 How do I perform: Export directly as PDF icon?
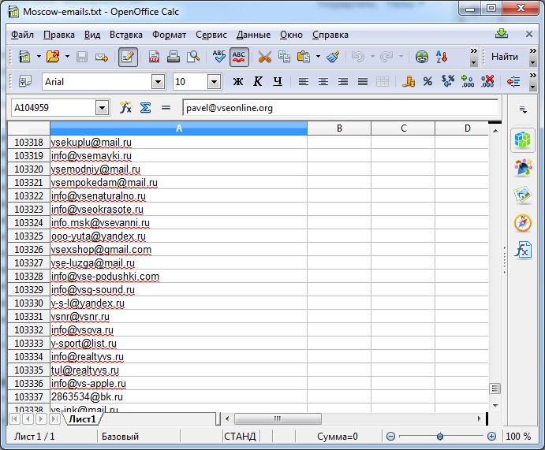[154, 57]
